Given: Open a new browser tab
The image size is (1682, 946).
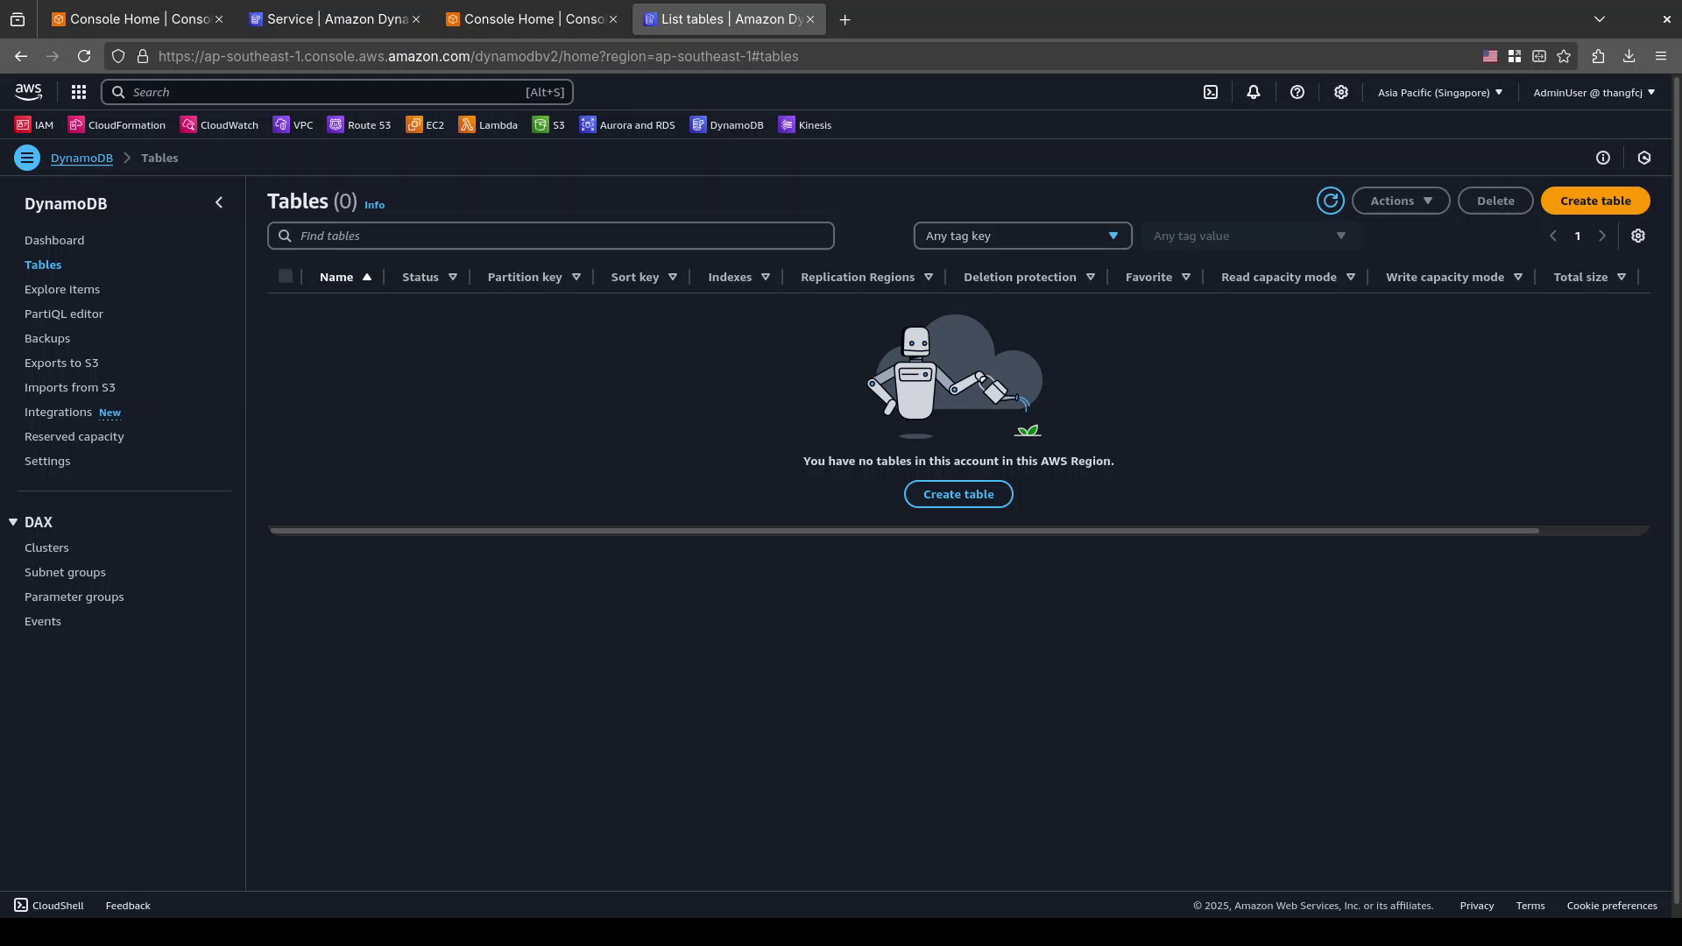Looking at the screenshot, I should click(845, 19).
